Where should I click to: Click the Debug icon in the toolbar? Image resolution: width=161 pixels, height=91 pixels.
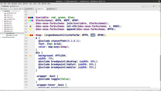tap(148, 6)
